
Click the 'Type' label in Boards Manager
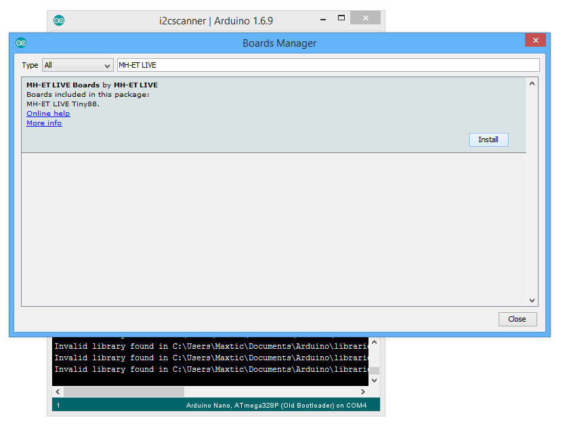tap(30, 66)
